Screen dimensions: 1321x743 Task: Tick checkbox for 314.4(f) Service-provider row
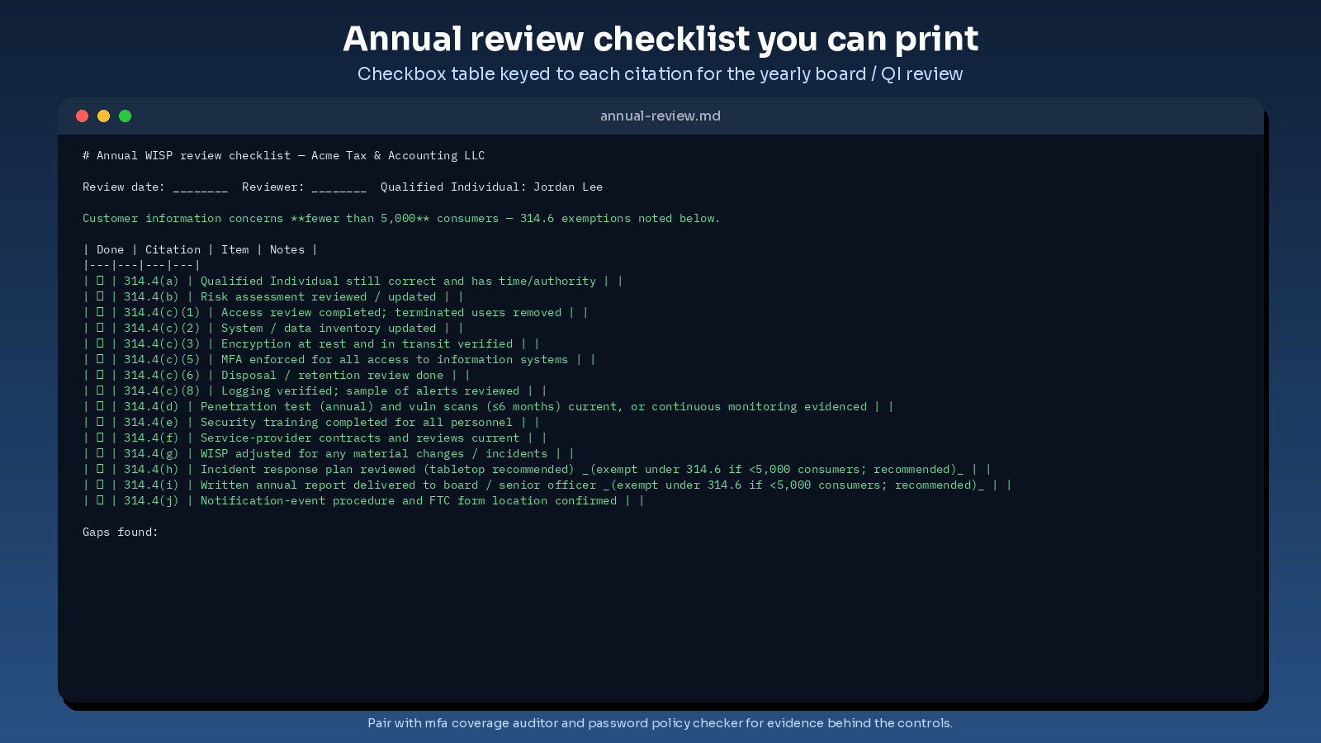100,438
